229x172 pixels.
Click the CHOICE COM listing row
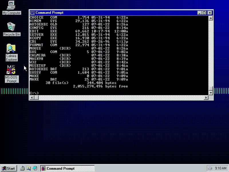[79, 17]
